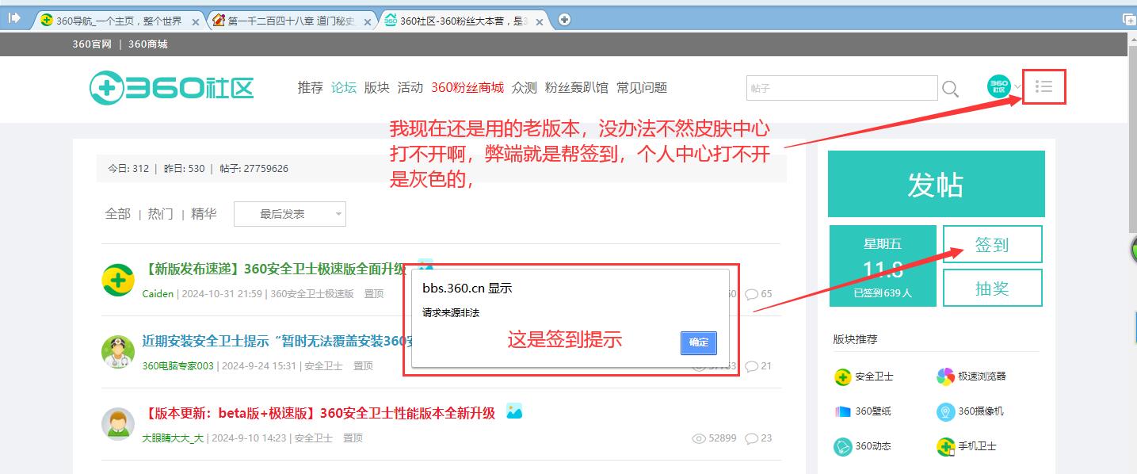Click 安全卫士 board tag in 版本更新 post

point(314,438)
